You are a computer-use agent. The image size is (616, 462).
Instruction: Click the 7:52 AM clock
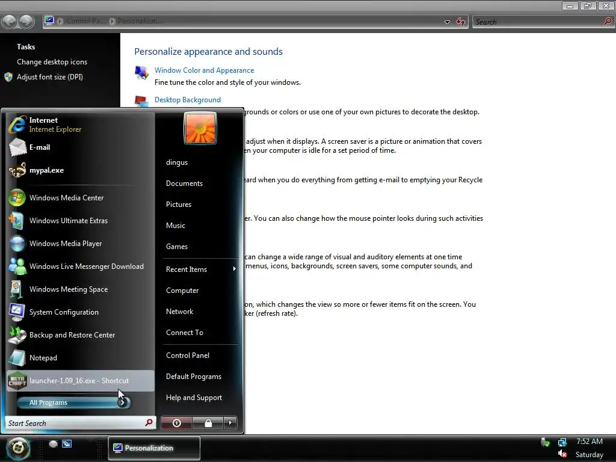coord(590,441)
